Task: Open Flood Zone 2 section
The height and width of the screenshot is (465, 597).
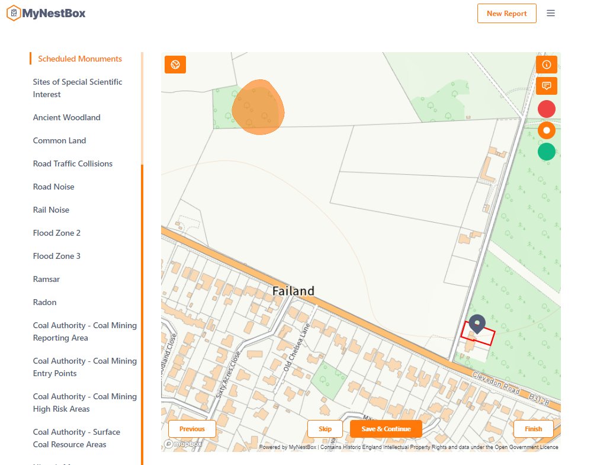Action: (x=57, y=233)
